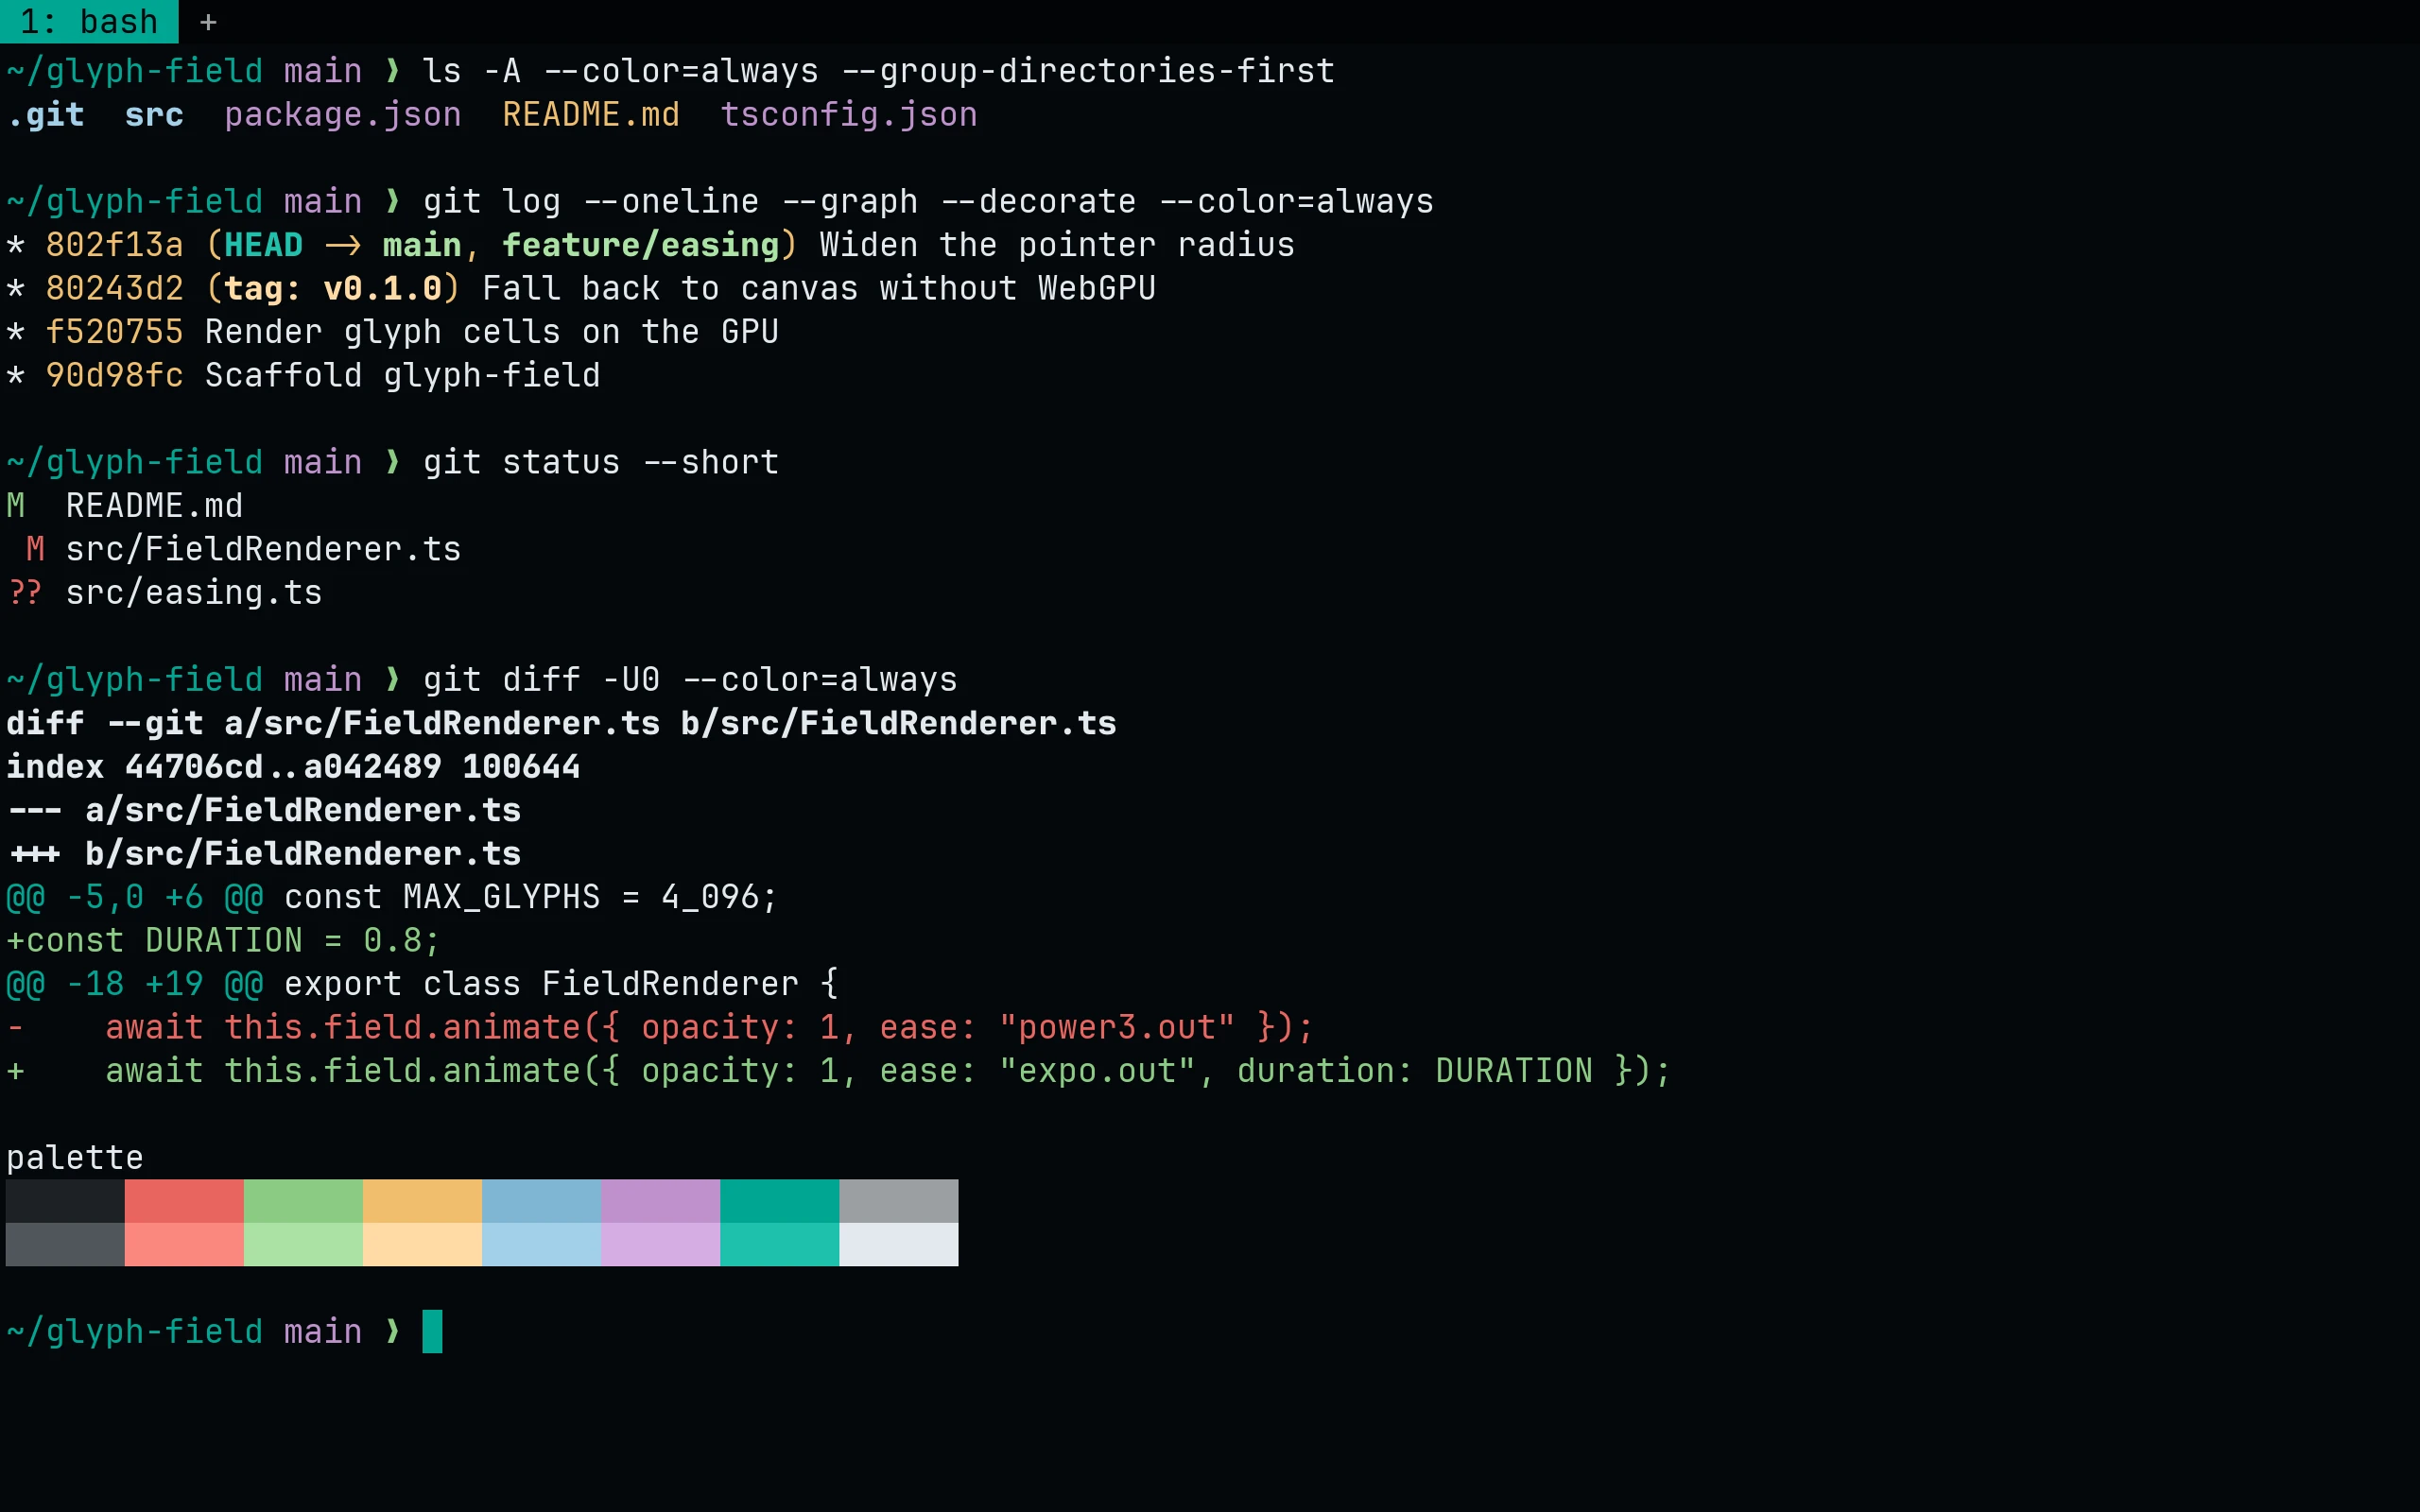Image resolution: width=2420 pixels, height=1512 pixels.
Task: Click the 'index 44706cd..a042489 100644' line
Action: click(293, 767)
